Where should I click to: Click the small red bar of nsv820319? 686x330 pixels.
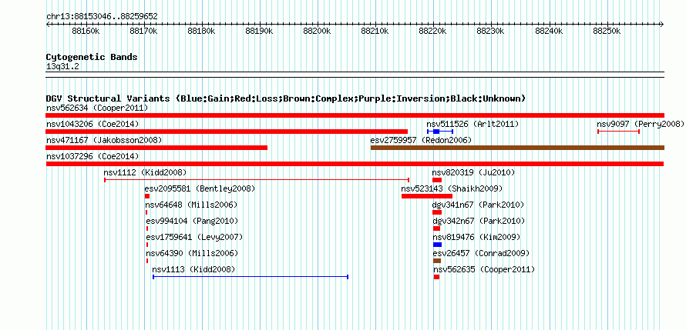click(x=437, y=180)
